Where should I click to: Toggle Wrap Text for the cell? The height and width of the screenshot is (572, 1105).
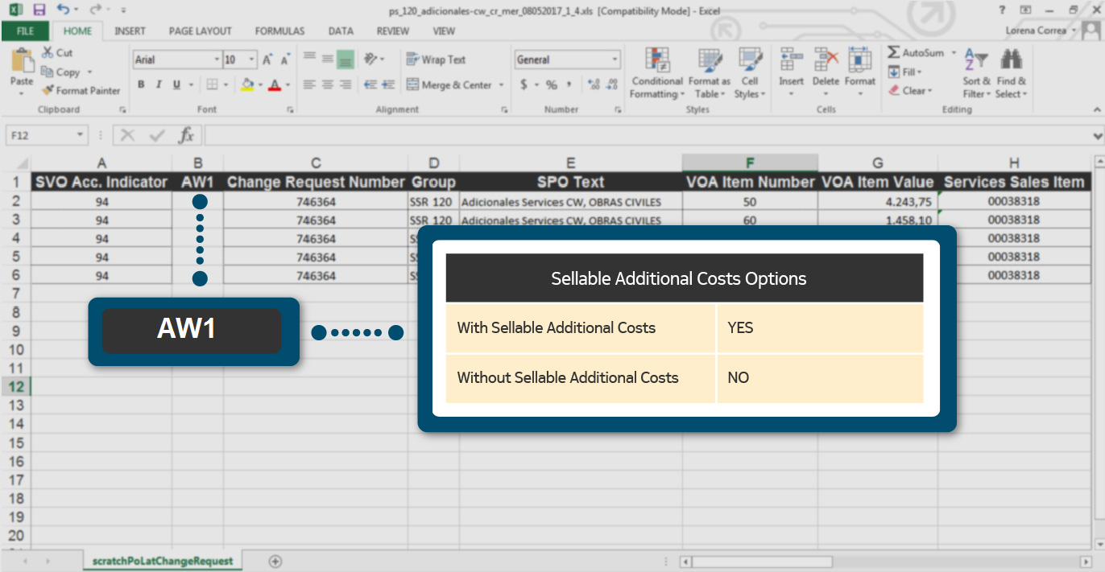pos(436,60)
